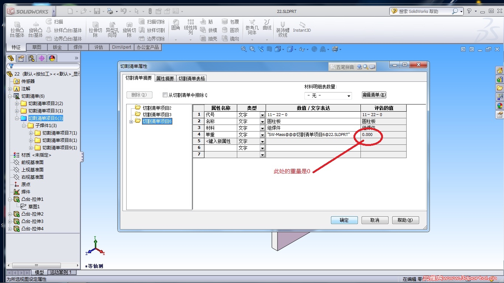Open the DisplayManager color ball tab
Screen dimensions: 504x283
click(x=52, y=58)
